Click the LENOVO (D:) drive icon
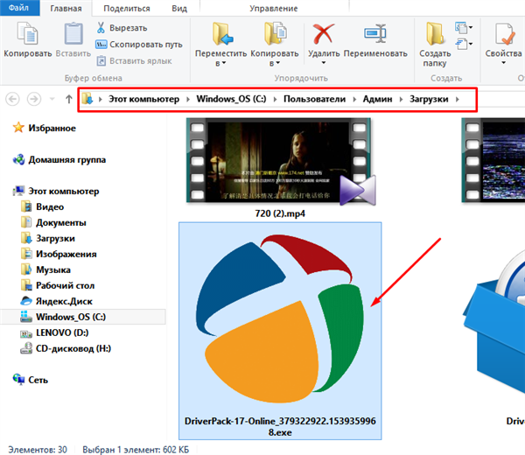The width and height of the screenshot is (525, 455). click(x=26, y=333)
